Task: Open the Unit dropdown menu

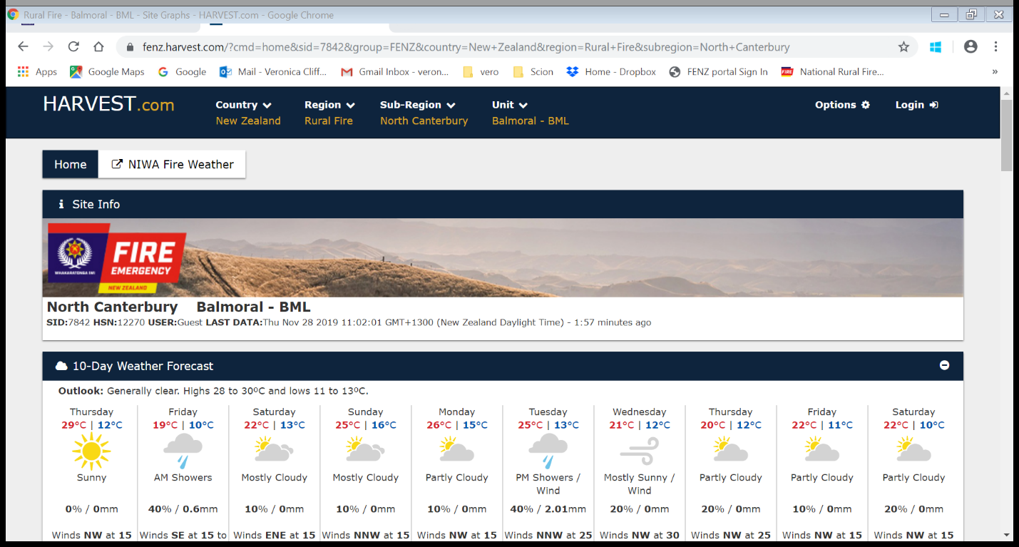Action: pyautogui.click(x=509, y=105)
